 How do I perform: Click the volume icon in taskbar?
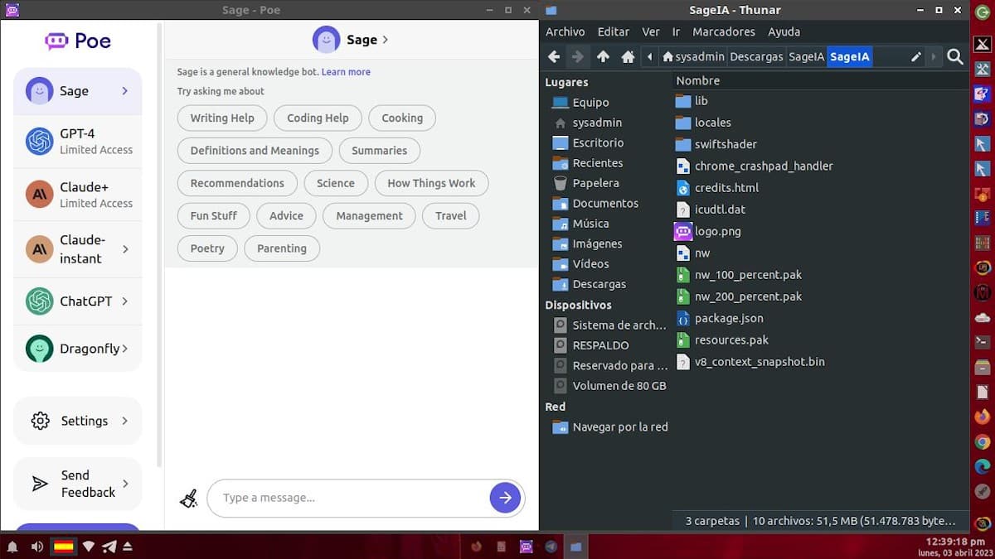point(37,547)
